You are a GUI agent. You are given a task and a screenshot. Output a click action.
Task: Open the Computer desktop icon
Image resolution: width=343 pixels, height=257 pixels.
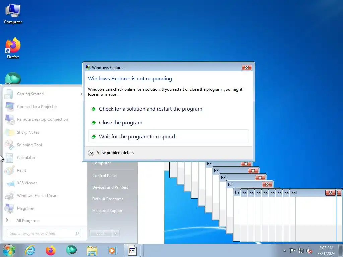click(13, 14)
